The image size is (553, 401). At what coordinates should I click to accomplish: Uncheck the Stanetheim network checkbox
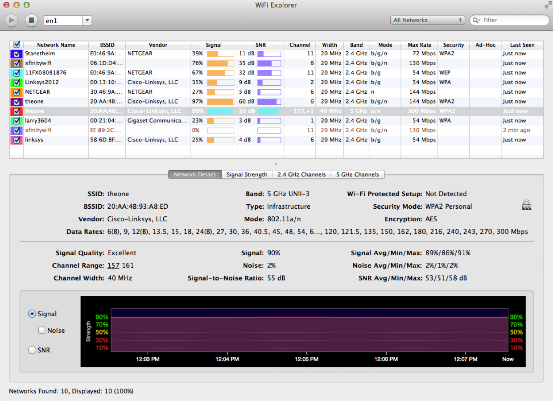tap(16, 54)
